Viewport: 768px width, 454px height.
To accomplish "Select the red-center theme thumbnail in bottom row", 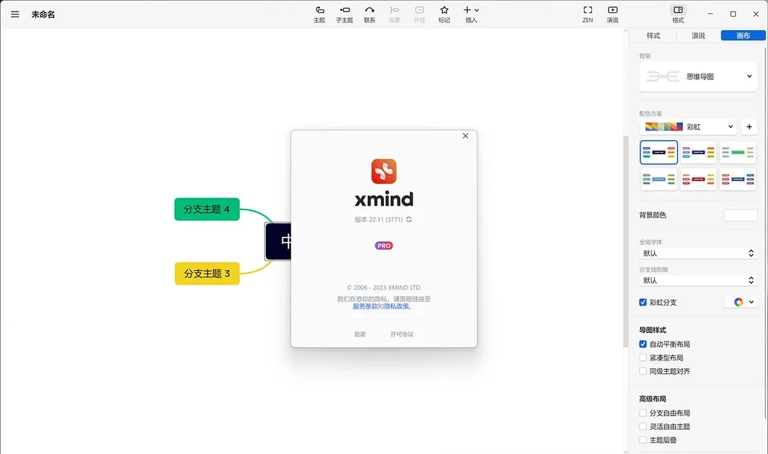I will coord(698,180).
